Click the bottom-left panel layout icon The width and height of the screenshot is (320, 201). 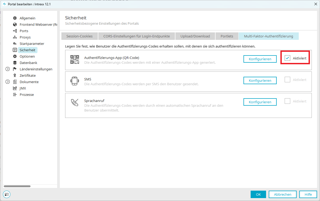click(x=7, y=194)
